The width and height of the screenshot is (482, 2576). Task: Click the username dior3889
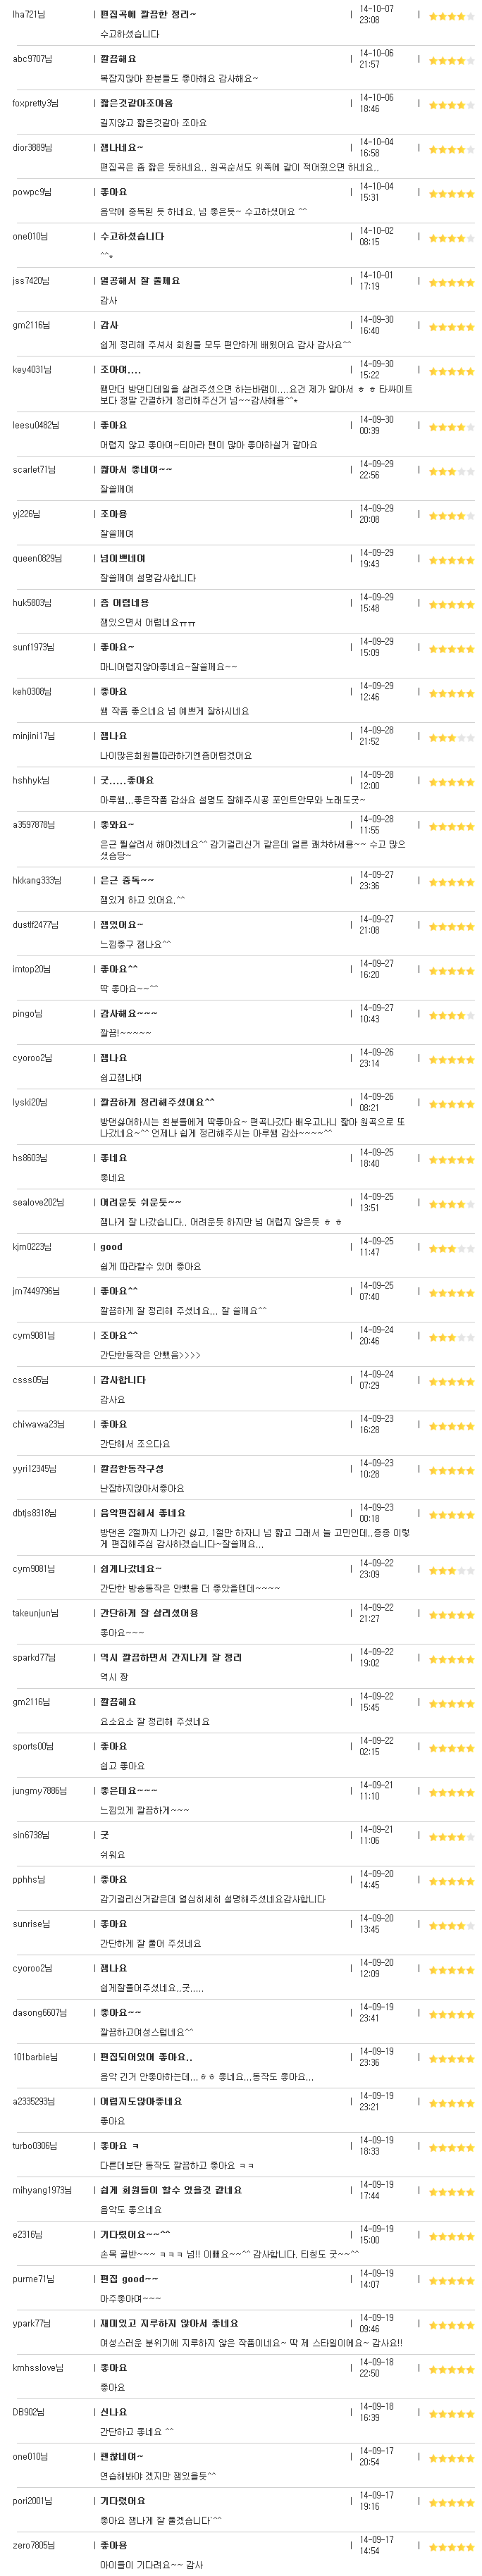[33, 148]
